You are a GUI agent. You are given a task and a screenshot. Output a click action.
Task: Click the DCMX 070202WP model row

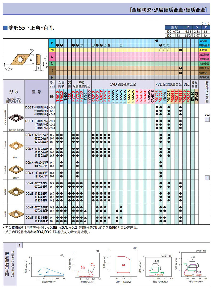37,135
